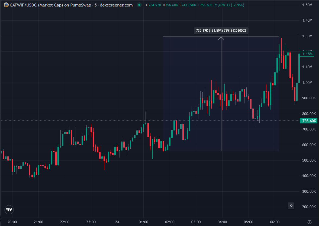Image resolution: width=319 pixels, height=226 pixels.
Task: Click the 23:00 time axis label
Action: tap(91, 222)
